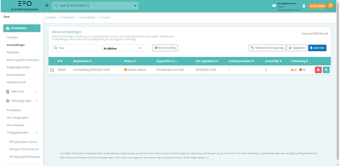The image size is (340, 167).
Task: Click the Ny innmelding button
Action: coord(165,48)
